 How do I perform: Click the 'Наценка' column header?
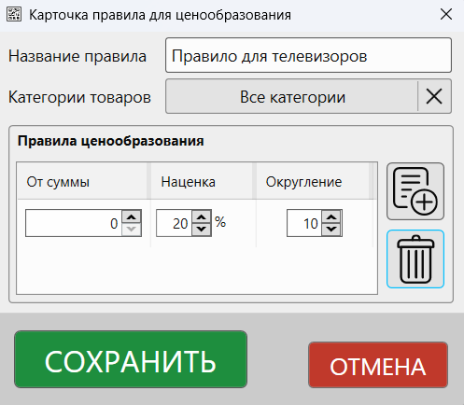pos(202,181)
